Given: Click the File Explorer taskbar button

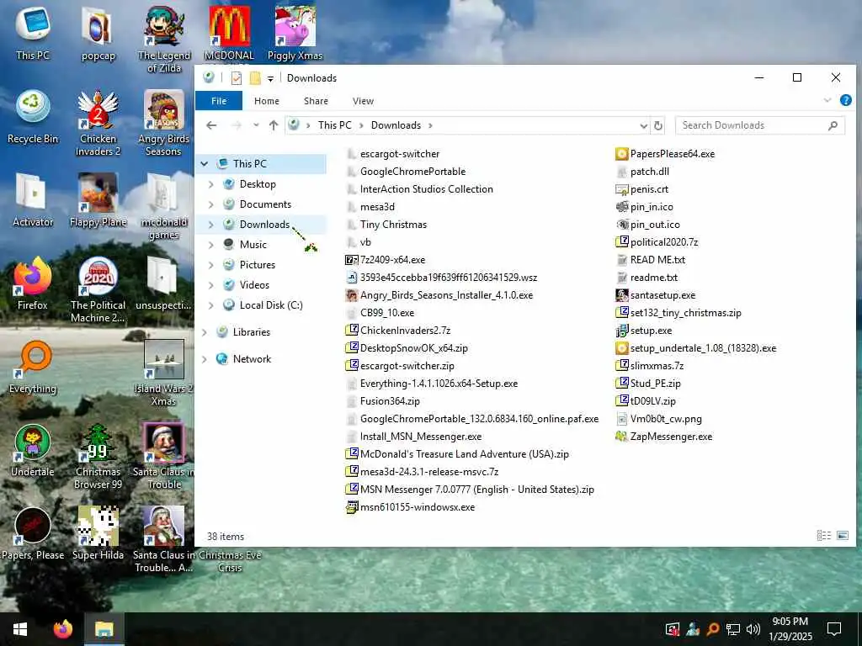Looking at the screenshot, I should [x=104, y=629].
